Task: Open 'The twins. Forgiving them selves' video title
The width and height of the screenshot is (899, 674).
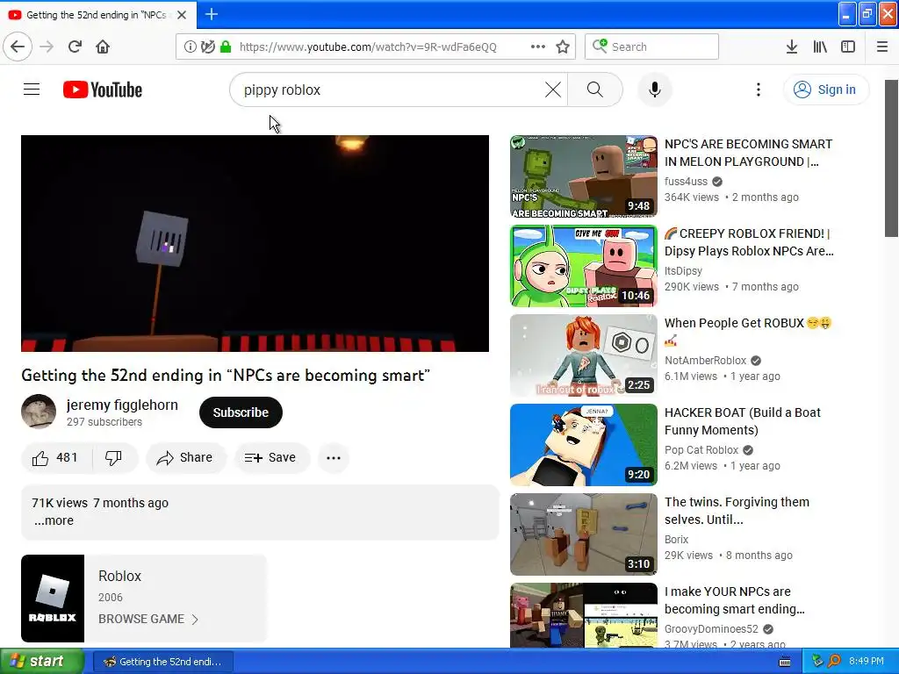Action: [737, 511]
